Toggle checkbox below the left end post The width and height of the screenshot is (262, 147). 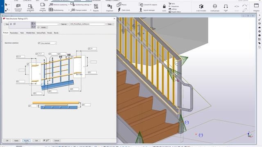34,93
